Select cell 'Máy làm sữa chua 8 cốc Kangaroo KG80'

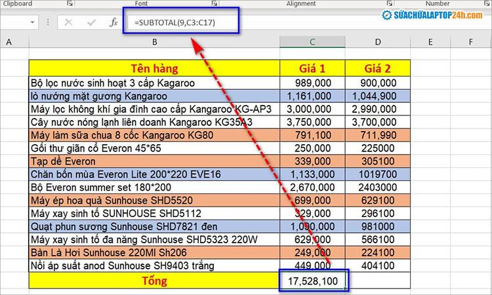(154, 135)
